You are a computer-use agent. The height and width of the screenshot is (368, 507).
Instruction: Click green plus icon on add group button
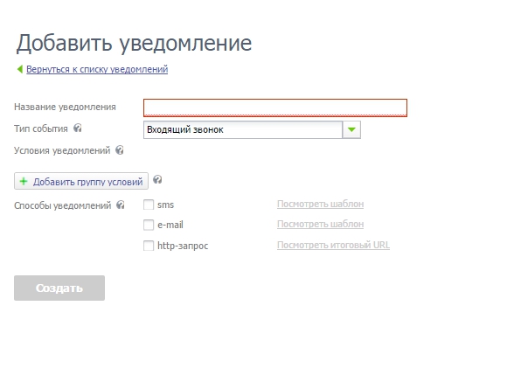point(24,181)
